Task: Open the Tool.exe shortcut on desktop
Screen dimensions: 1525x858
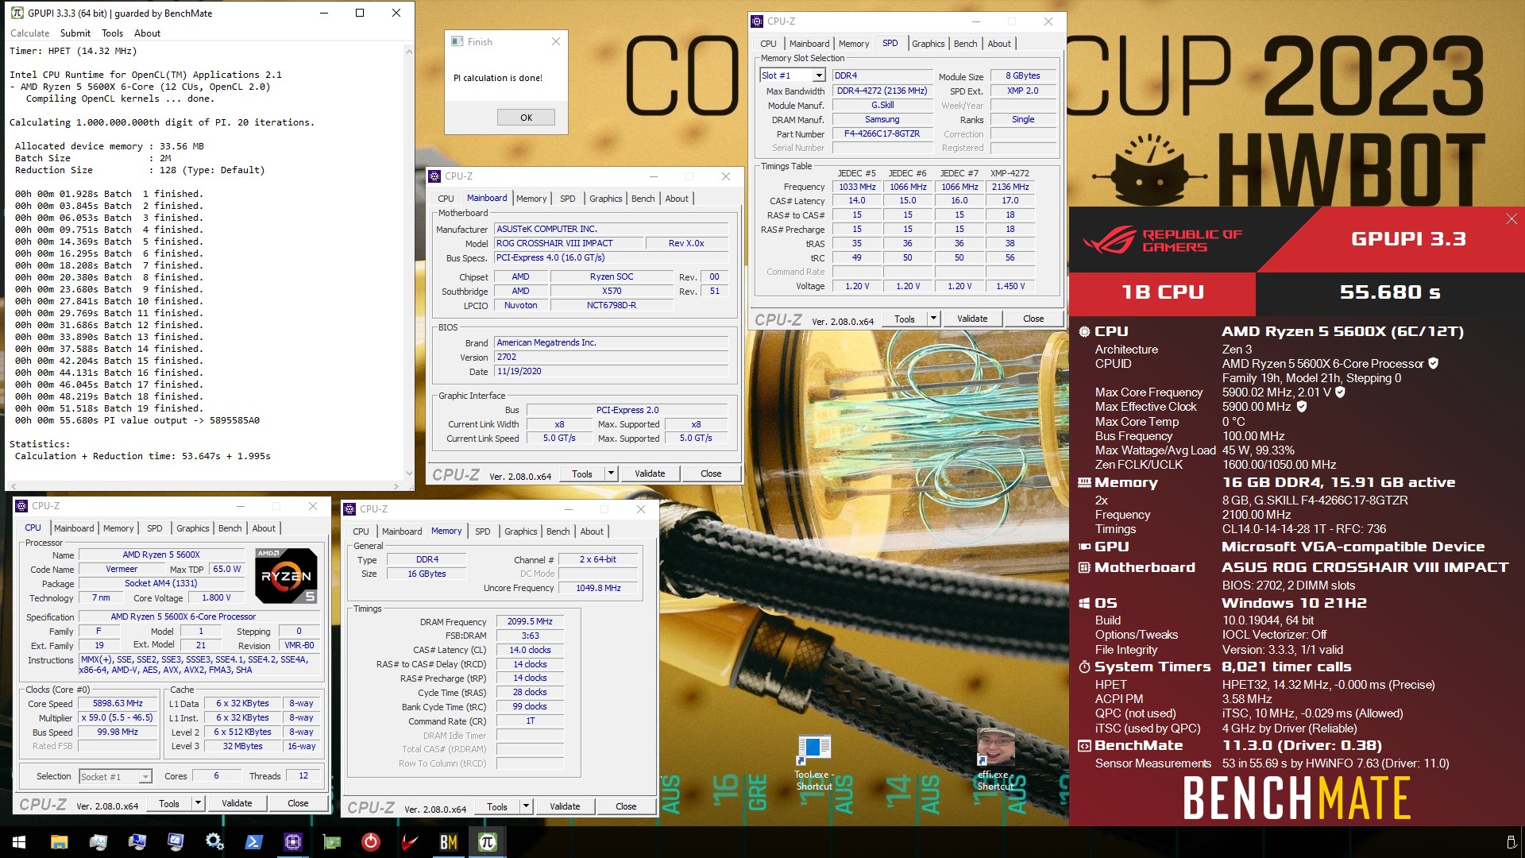Action: (x=813, y=763)
